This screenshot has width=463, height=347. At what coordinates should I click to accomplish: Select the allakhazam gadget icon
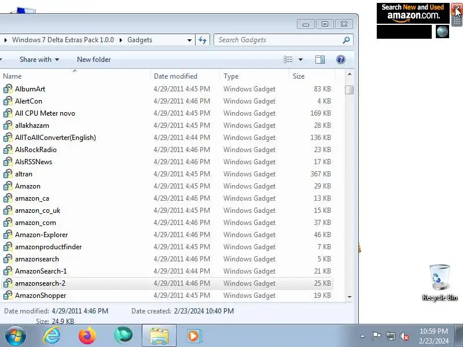pyautogui.click(x=8, y=125)
